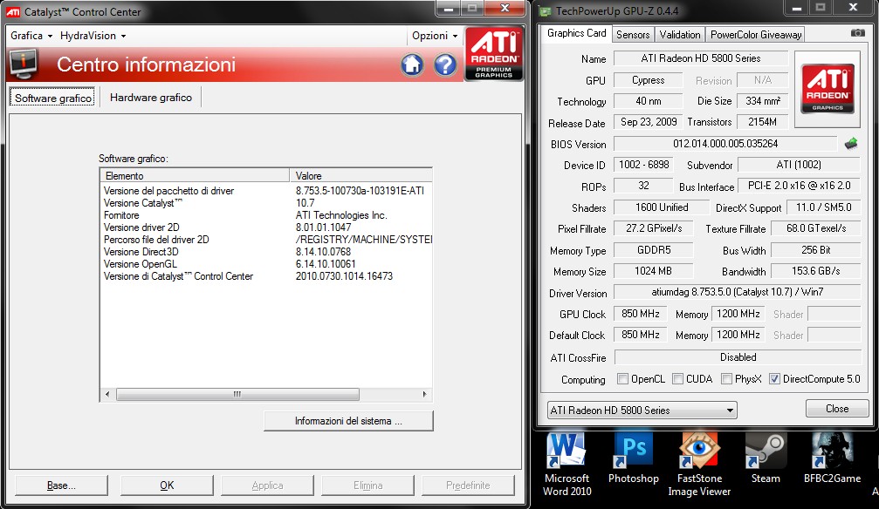879x509 pixels.
Task: Toggle the CUDA checkbox
Action: point(677,379)
